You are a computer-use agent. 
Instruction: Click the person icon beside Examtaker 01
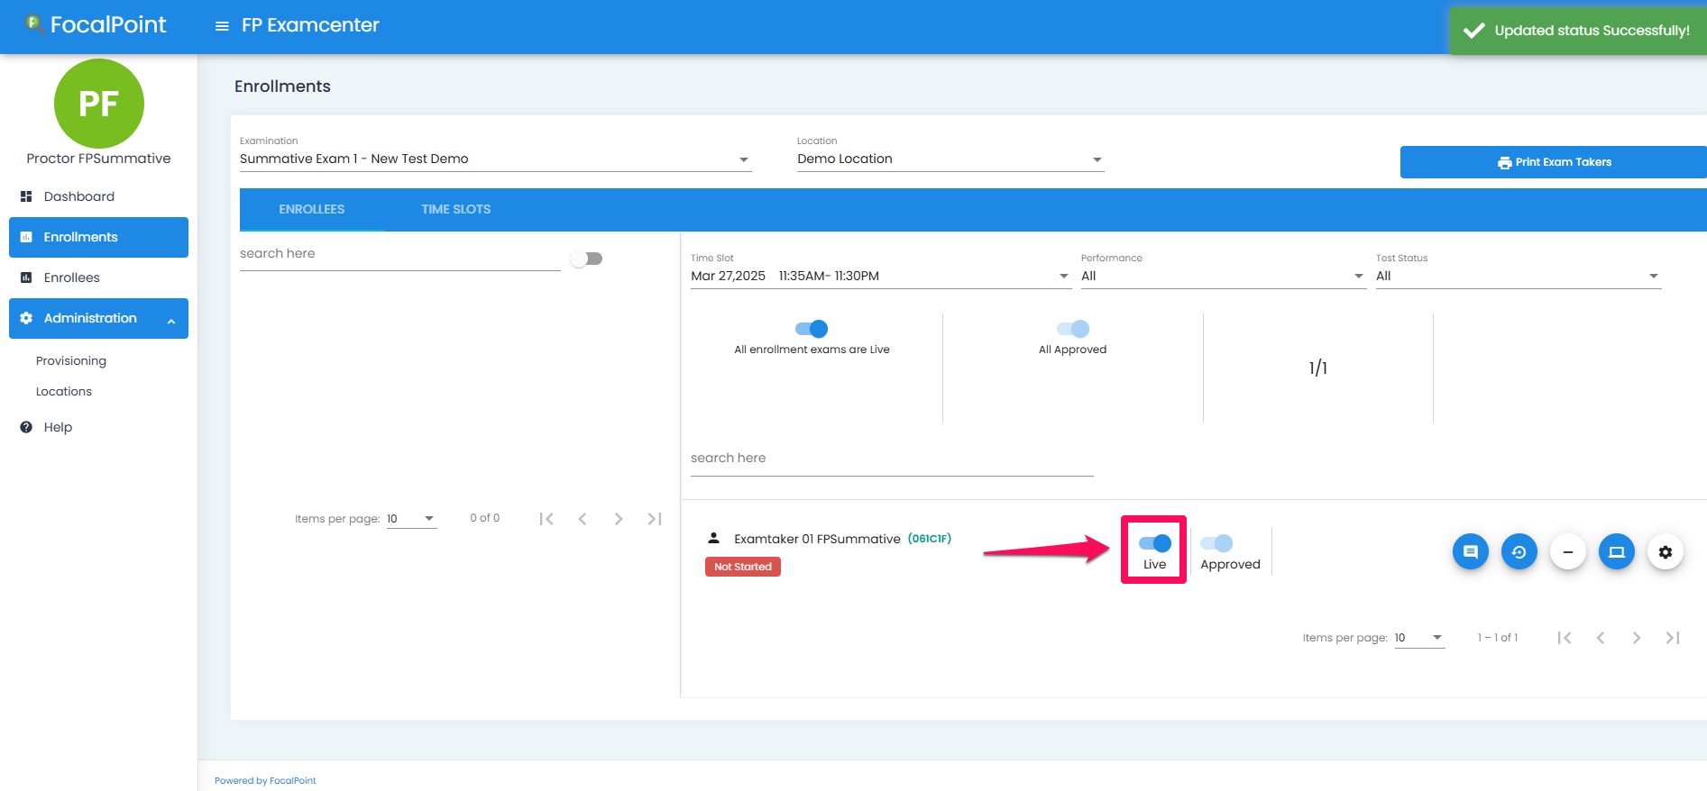coord(713,538)
